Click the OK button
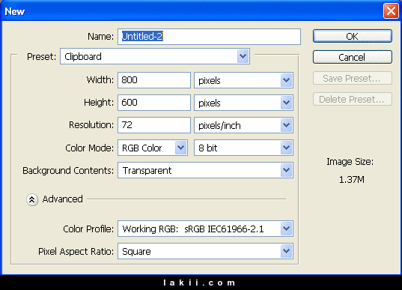 tap(353, 36)
